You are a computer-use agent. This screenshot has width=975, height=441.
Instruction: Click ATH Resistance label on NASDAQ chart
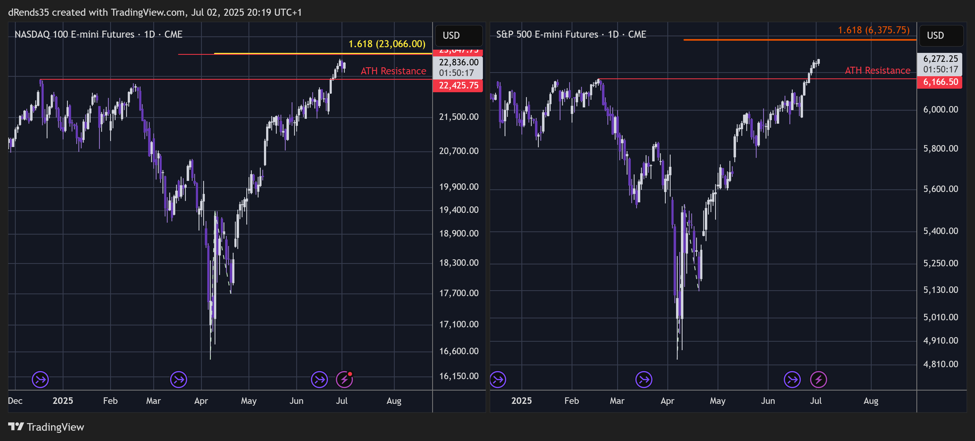393,71
